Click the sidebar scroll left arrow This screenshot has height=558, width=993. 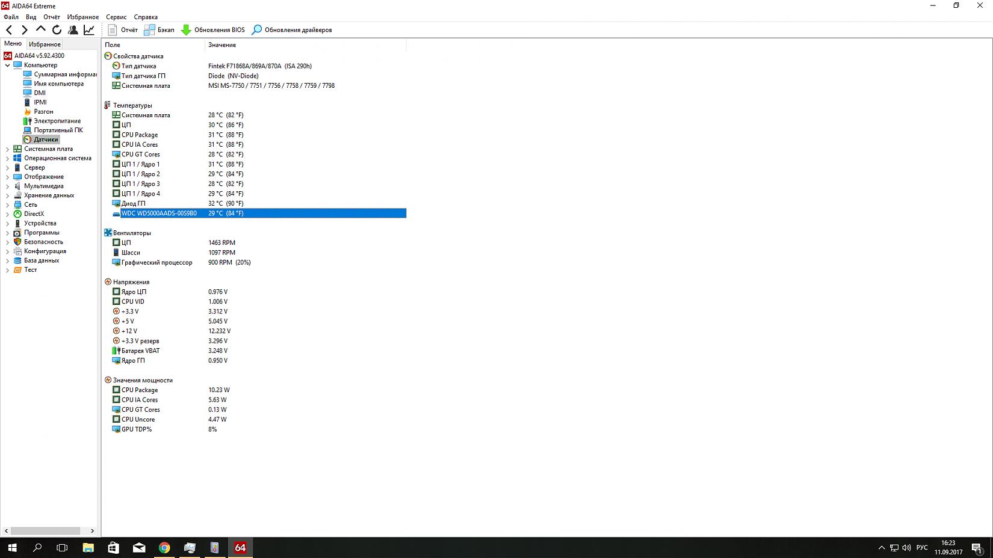[7, 531]
